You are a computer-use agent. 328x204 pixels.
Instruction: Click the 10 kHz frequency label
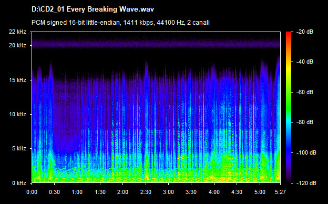tap(17, 114)
